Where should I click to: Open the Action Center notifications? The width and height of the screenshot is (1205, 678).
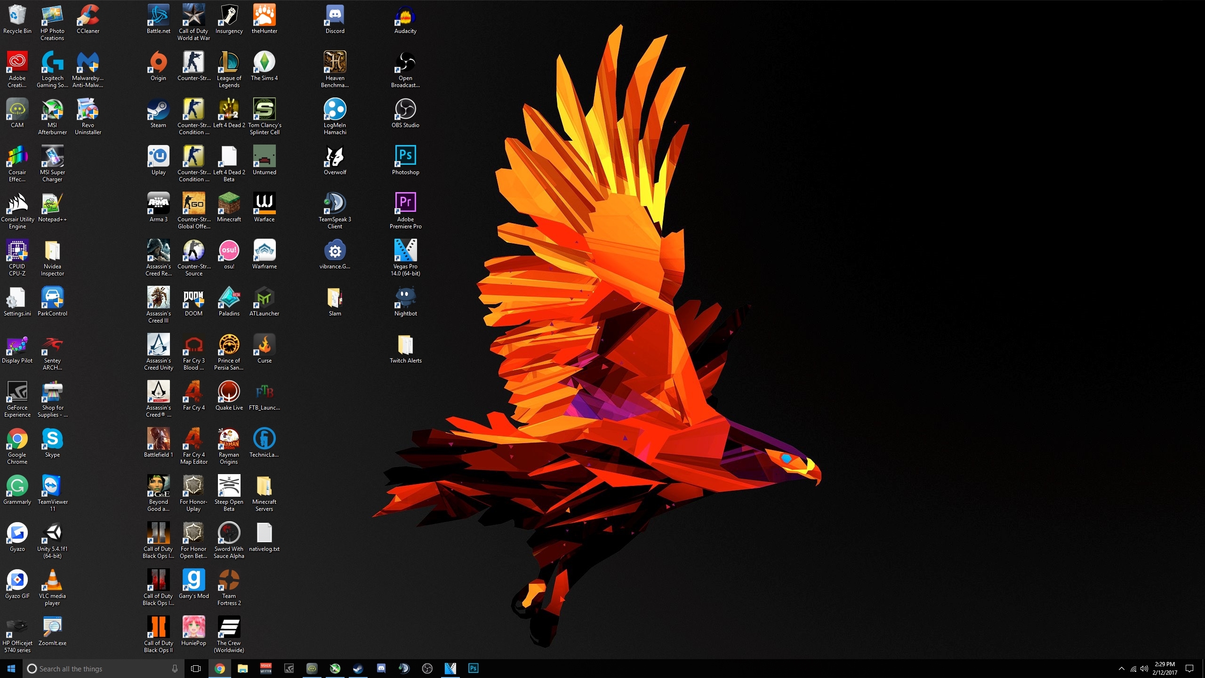pos(1189,669)
